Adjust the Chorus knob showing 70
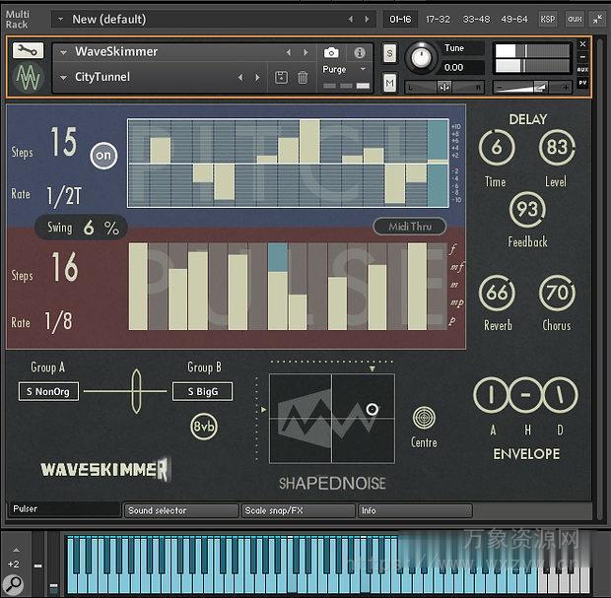Screen dimensions: 611x598 tap(557, 293)
